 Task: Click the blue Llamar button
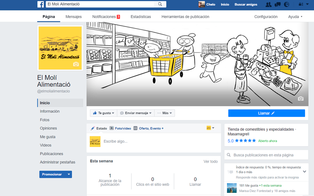pyautogui.click(x=267, y=113)
